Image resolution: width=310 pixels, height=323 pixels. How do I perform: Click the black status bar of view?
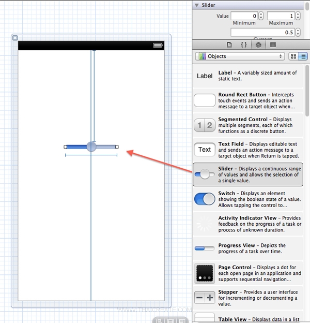[91, 46]
